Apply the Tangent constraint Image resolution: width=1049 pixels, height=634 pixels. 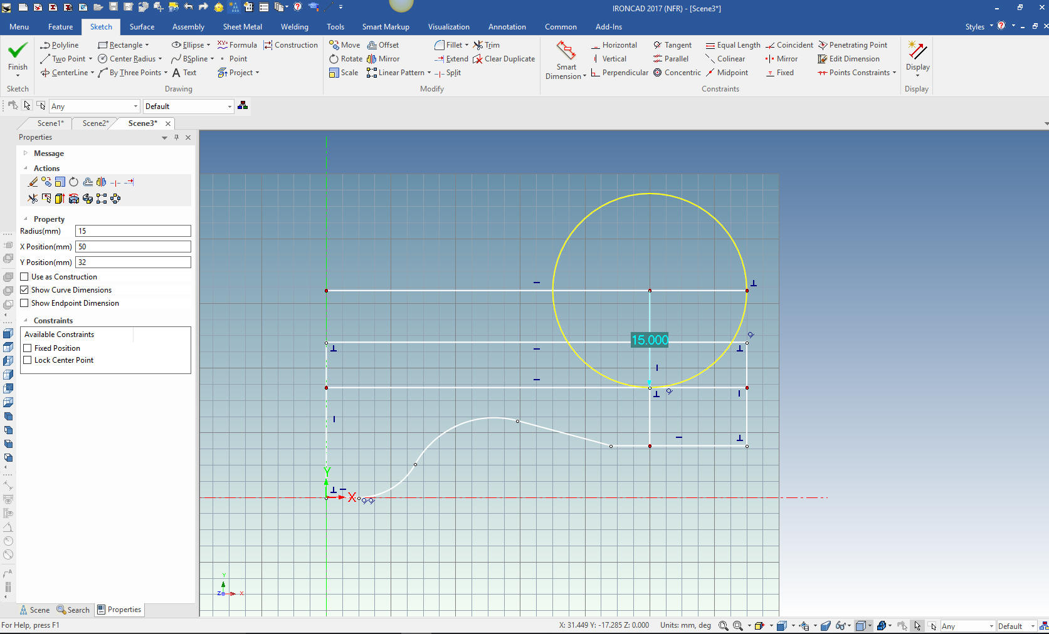tap(672, 45)
